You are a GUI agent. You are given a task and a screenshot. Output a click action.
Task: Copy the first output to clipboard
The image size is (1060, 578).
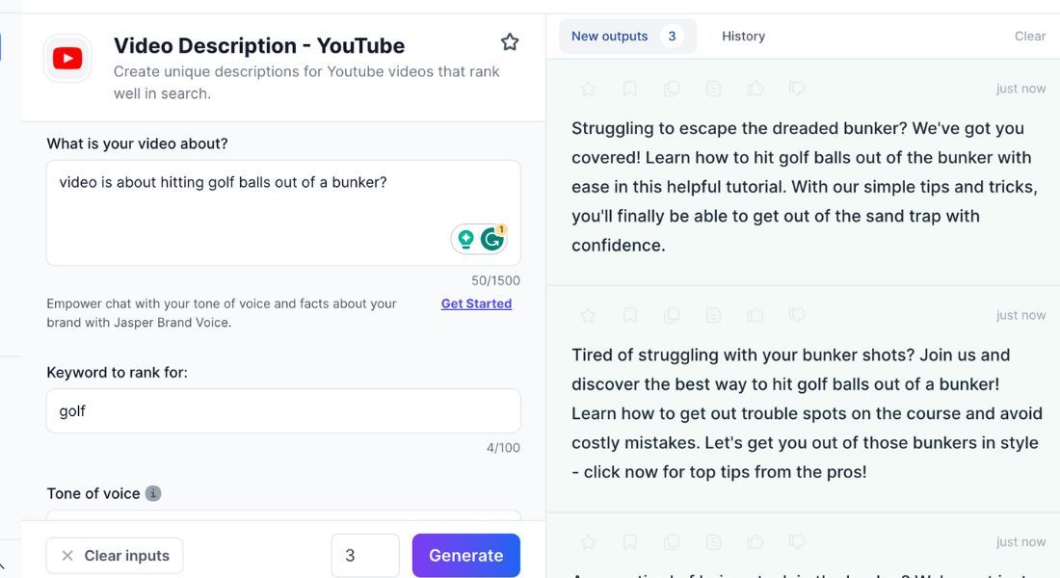point(672,89)
